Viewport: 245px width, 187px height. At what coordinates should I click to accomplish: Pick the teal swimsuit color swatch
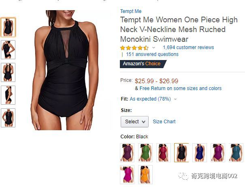[x=236, y=153]
